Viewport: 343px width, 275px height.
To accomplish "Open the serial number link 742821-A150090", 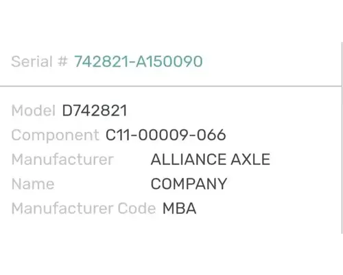I will coord(139,61).
